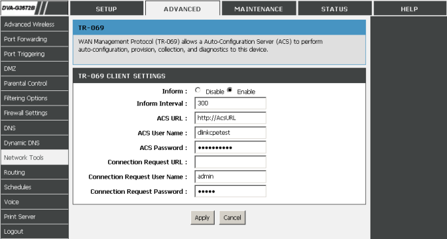Click the blue TR-069 title bar

tap(219, 28)
